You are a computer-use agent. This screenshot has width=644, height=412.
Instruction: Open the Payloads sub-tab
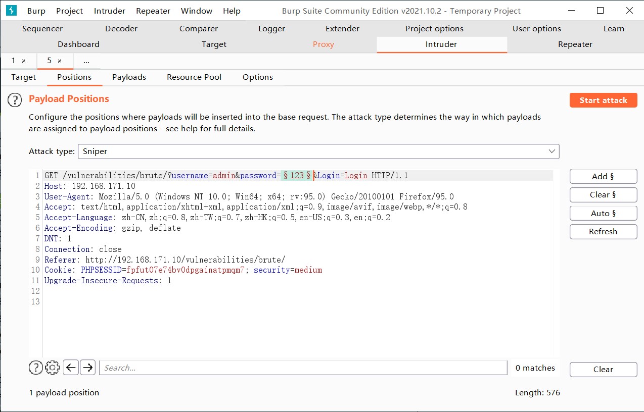[x=129, y=77]
